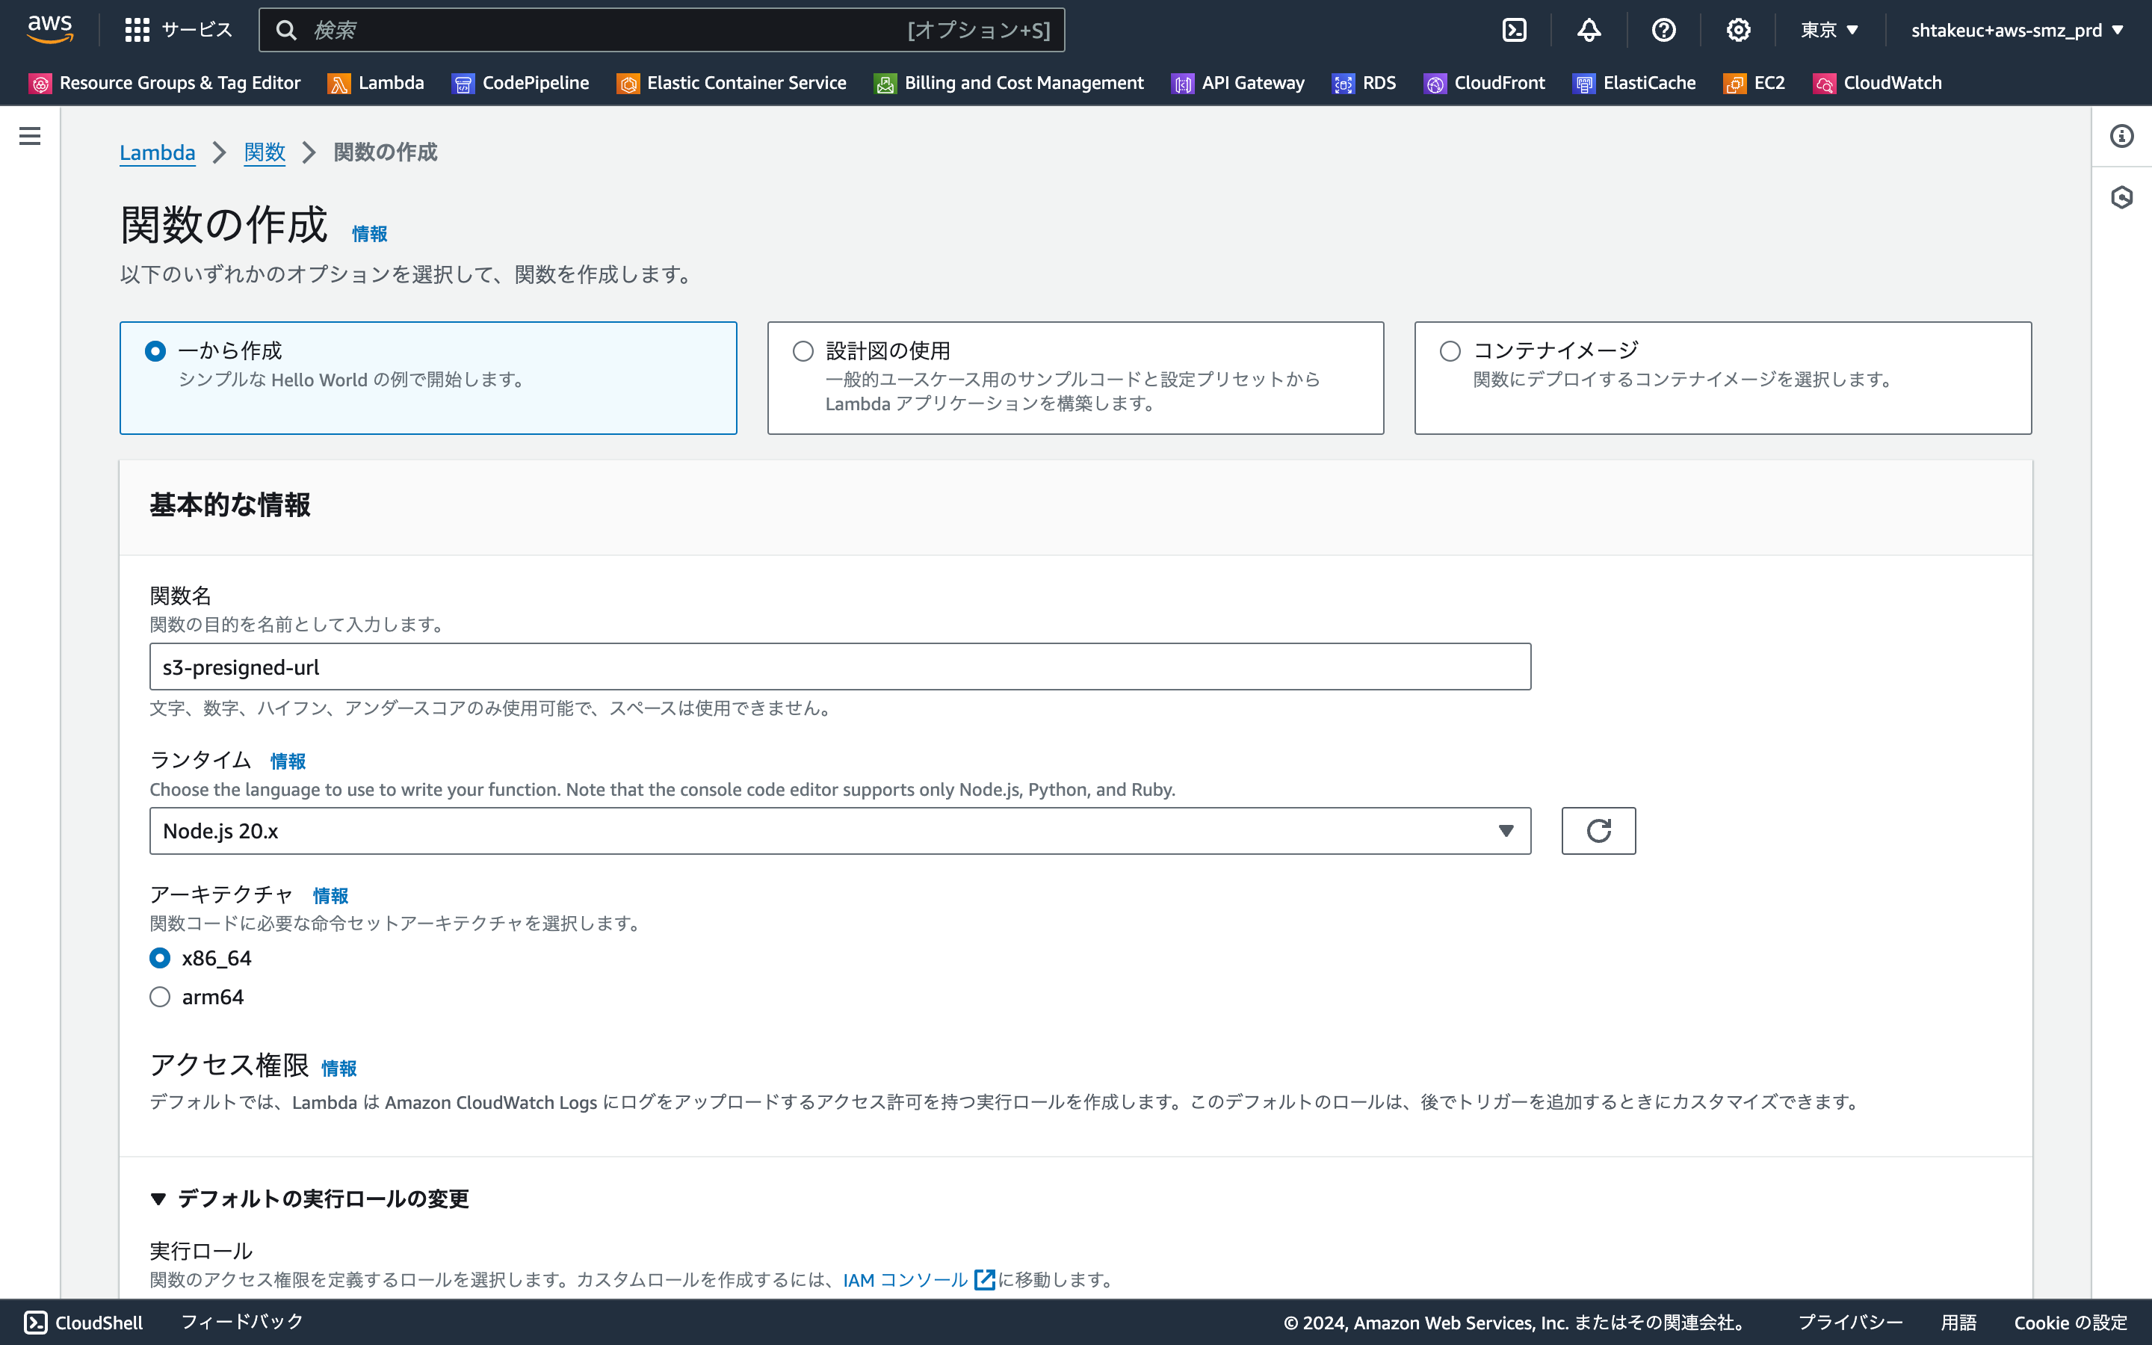Refresh the runtime list
Viewport: 2152px width, 1345px height.
click(x=1598, y=831)
